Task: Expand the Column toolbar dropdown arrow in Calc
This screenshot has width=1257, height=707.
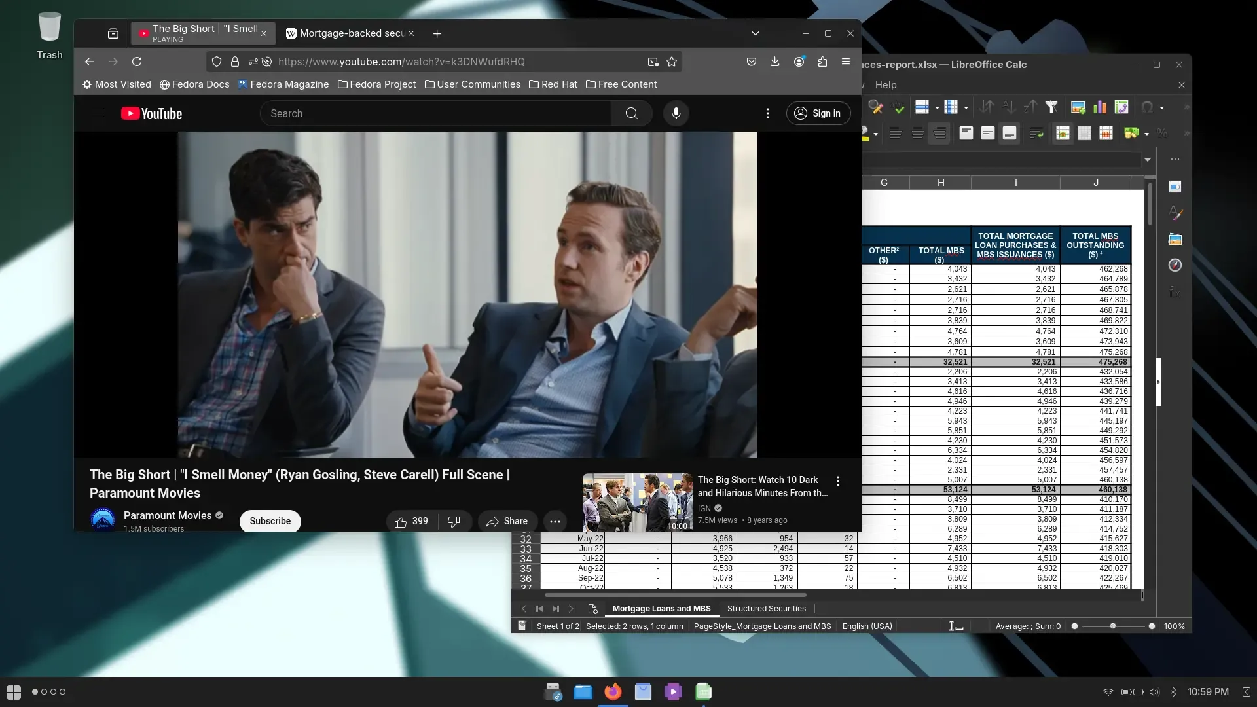Action: click(966, 107)
